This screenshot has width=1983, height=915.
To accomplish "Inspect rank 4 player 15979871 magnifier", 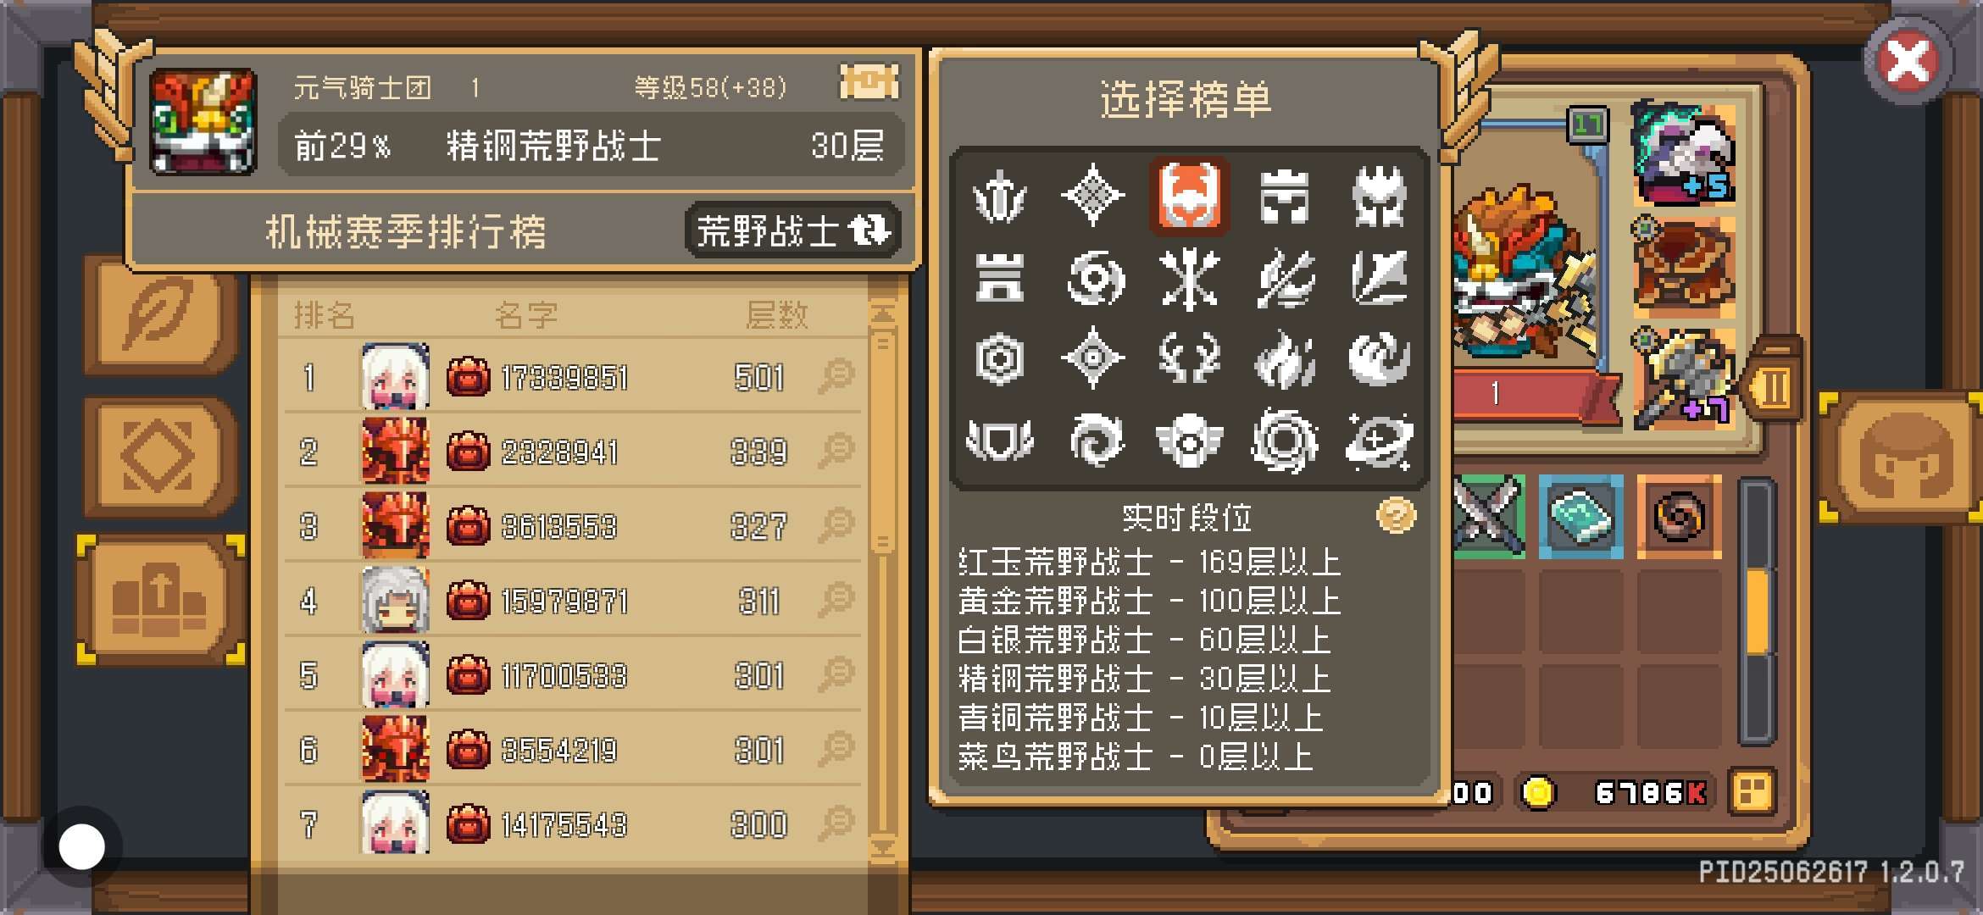I will tap(836, 600).
